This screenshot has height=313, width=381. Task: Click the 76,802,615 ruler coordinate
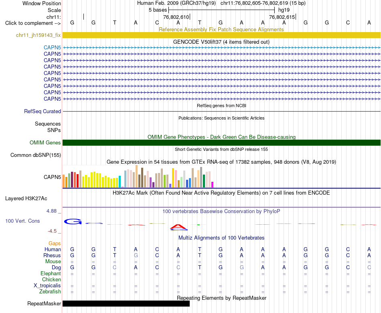tap(282, 17)
